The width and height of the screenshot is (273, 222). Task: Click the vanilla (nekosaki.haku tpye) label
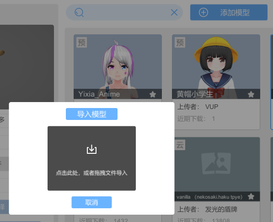click(209, 197)
